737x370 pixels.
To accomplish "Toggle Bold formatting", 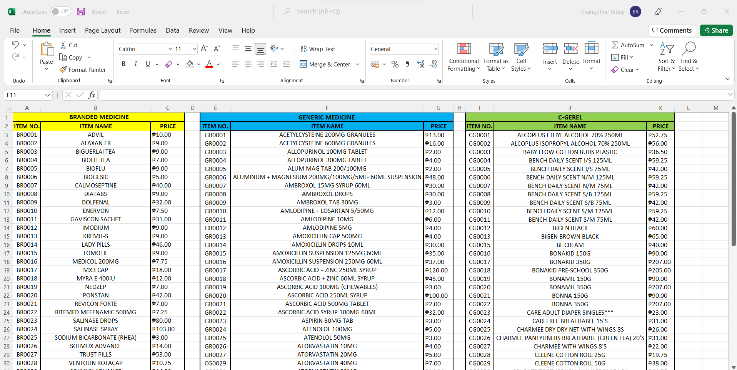I will pyautogui.click(x=123, y=64).
